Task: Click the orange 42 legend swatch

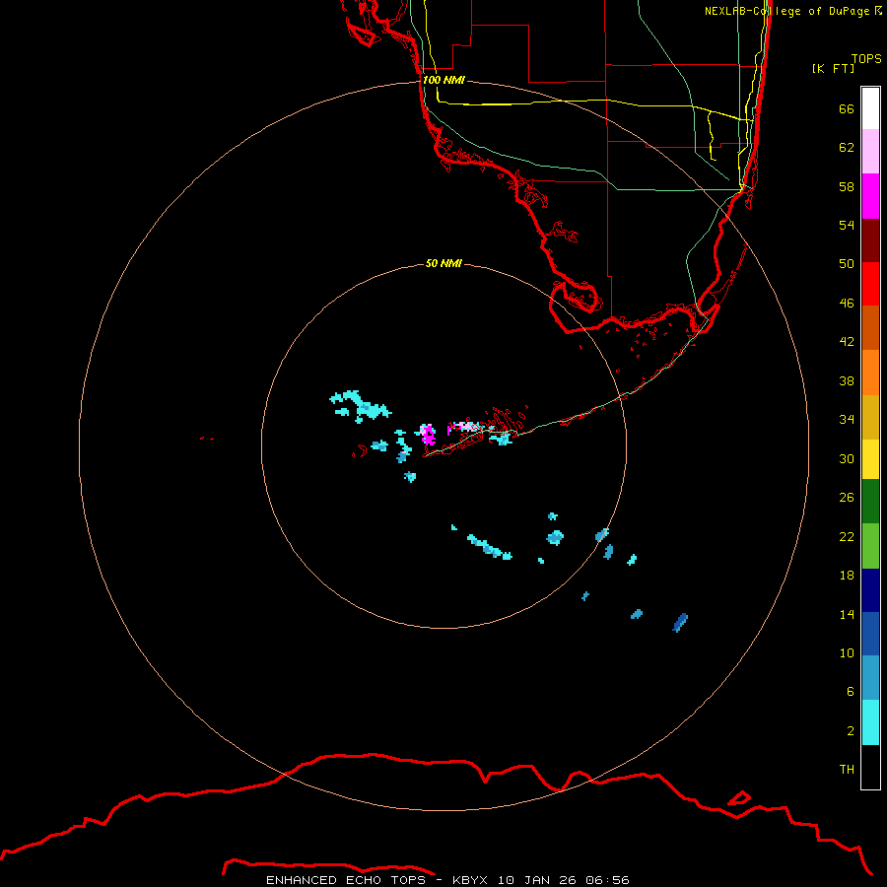Action: click(x=870, y=373)
